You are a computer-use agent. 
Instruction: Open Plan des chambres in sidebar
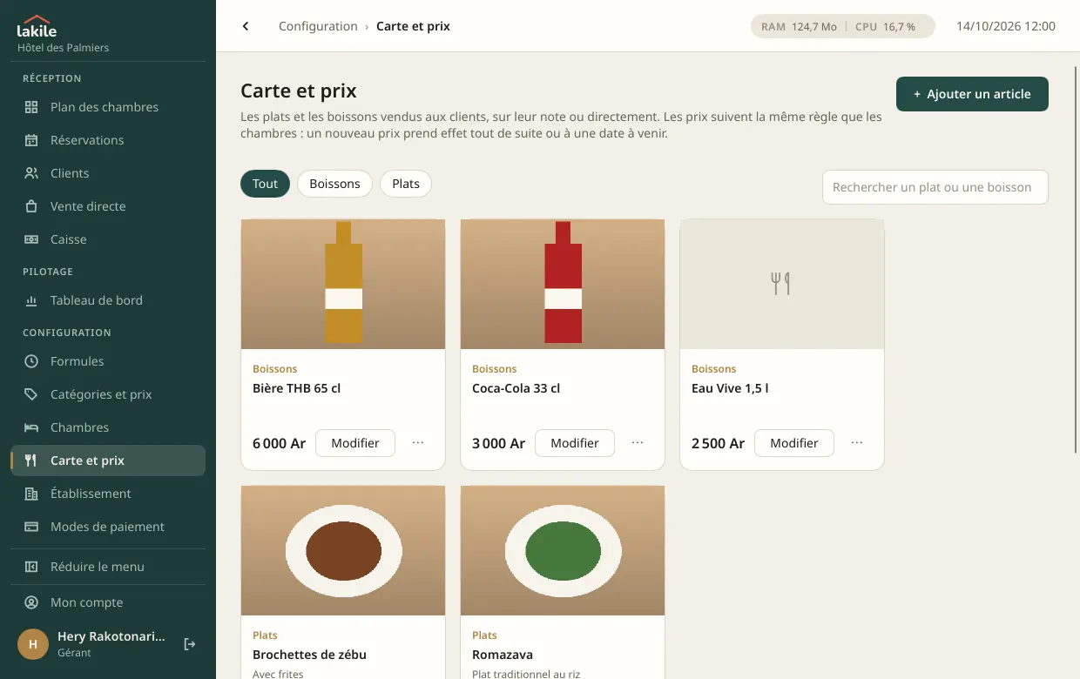108,107
